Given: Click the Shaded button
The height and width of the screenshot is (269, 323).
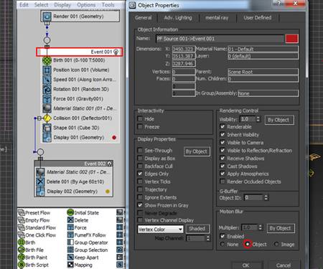Looking at the screenshot, I should click(197, 229).
